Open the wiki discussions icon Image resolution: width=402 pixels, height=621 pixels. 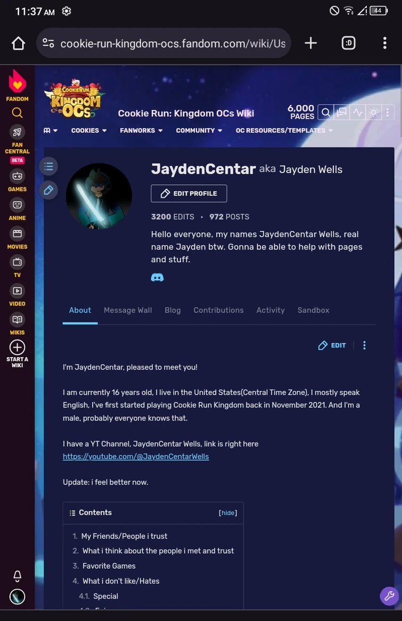pos(341,112)
